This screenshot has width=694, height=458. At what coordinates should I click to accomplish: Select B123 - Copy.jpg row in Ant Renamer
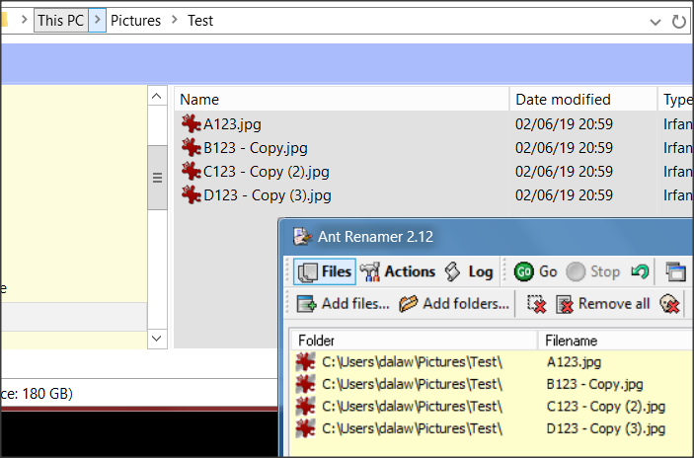coord(493,384)
